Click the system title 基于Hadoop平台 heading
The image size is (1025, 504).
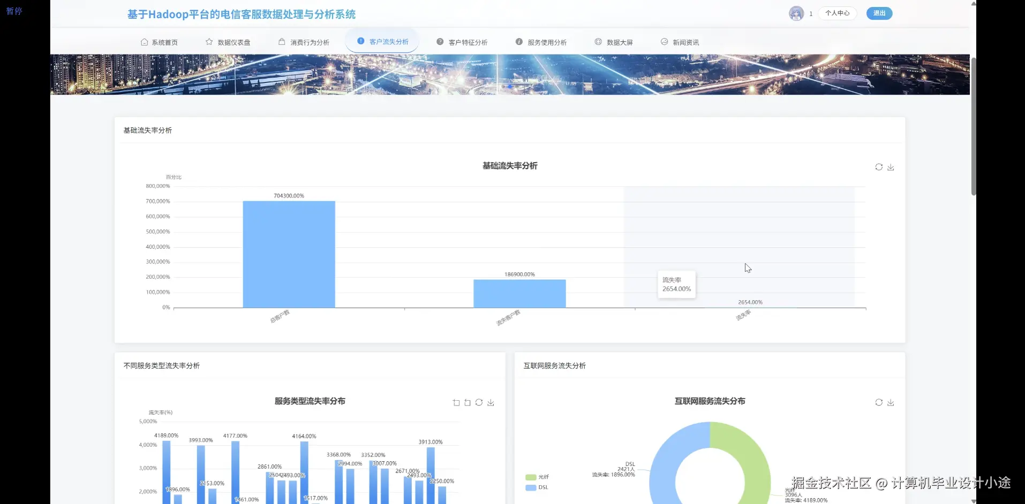[242, 14]
